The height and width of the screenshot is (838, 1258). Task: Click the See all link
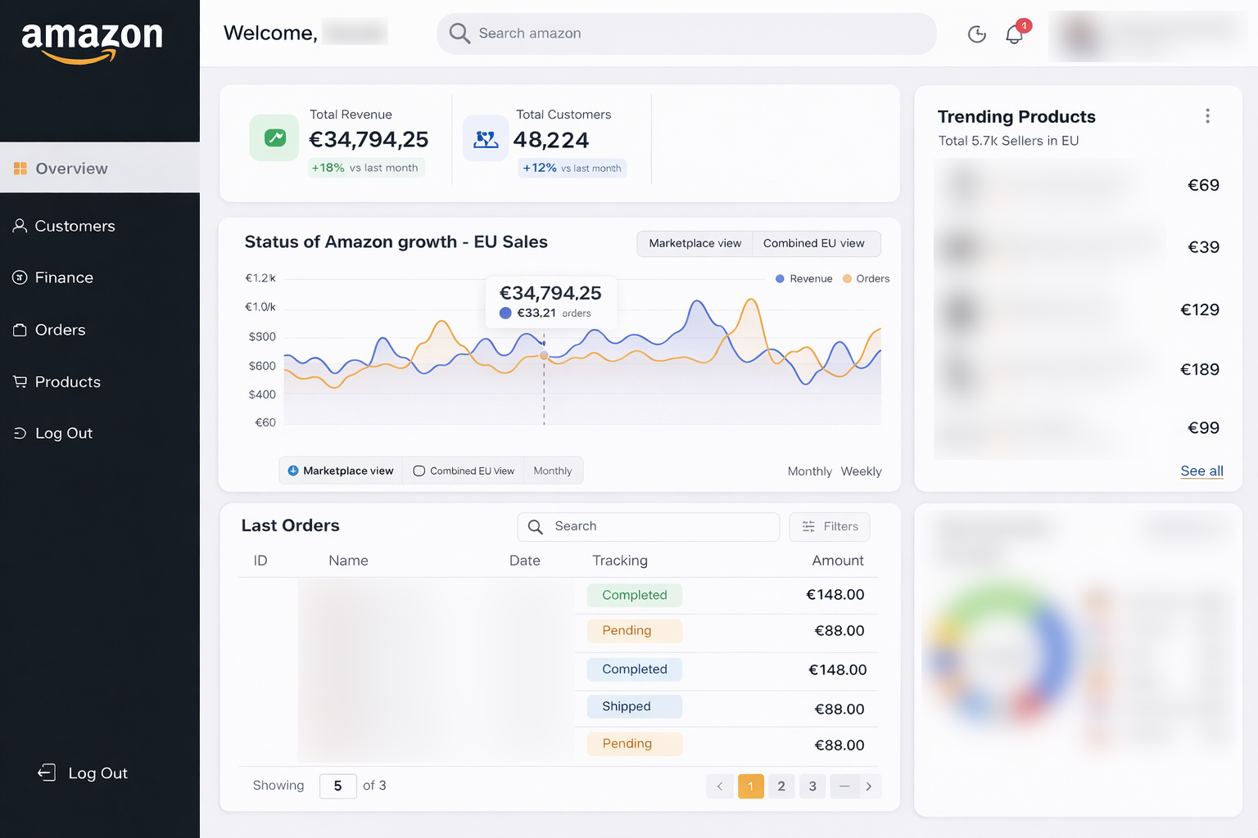[x=1201, y=471]
